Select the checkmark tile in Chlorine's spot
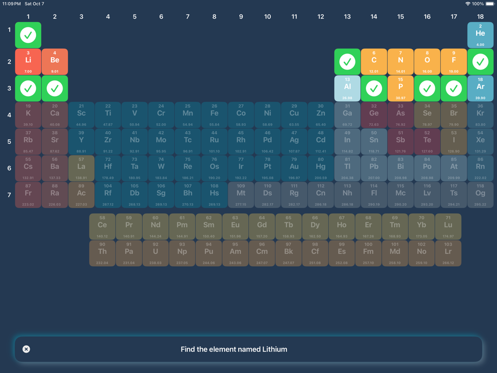The image size is (497, 373). click(x=453, y=88)
